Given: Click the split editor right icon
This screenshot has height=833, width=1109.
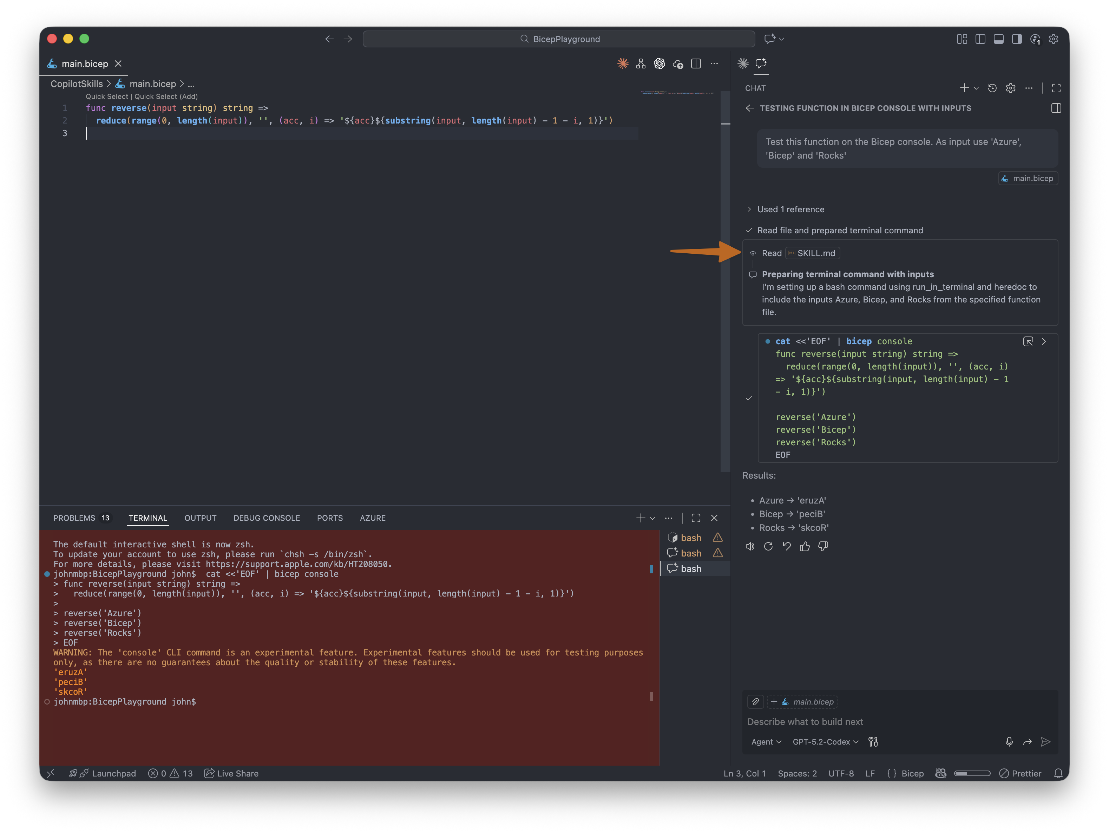Looking at the screenshot, I should pos(696,64).
